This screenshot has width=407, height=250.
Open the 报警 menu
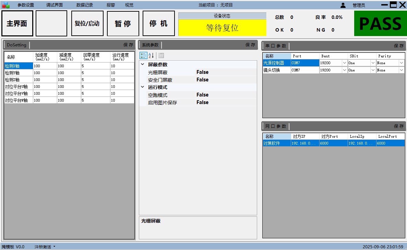(x=110, y=5)
